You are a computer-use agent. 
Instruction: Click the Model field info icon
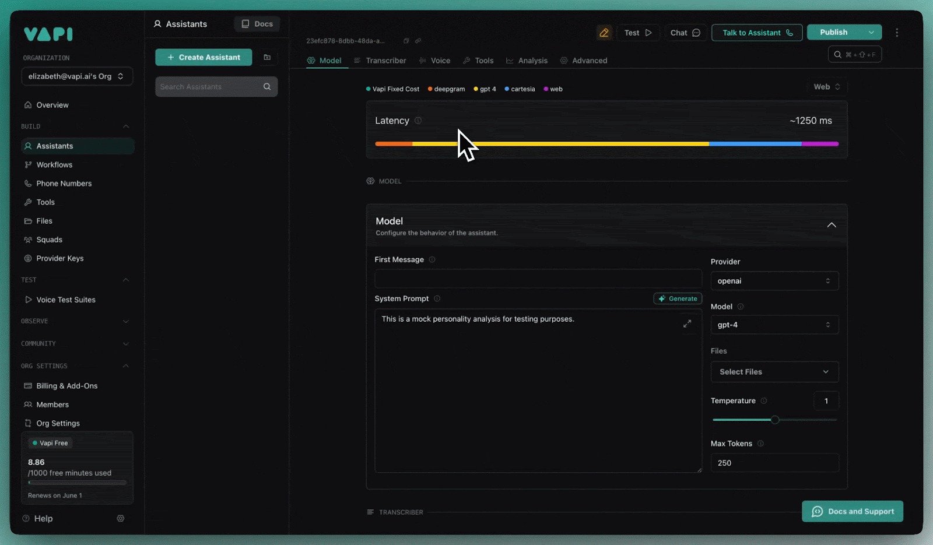click(741, 307)
